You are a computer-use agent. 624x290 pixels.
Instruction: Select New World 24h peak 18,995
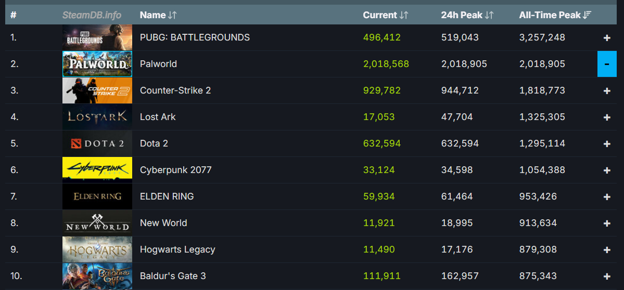tap(457, 223)
